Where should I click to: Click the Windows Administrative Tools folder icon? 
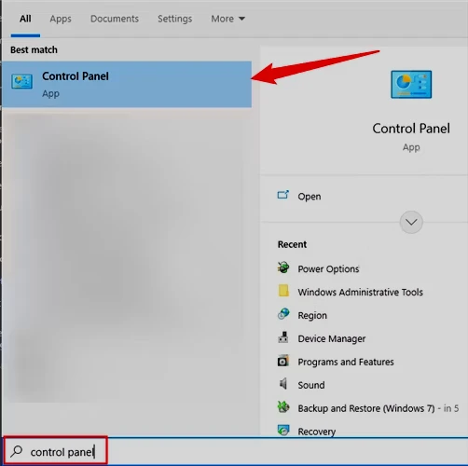[x=283, y=291]
